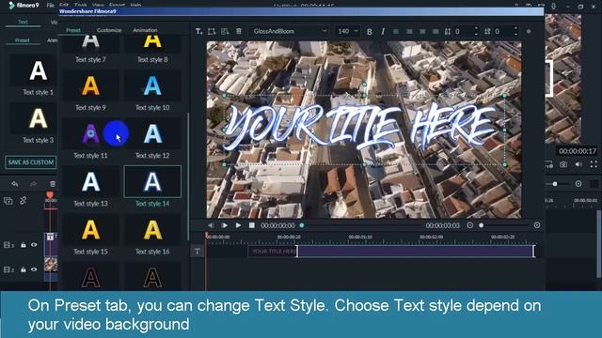This screenshot has height=338, width=602.
Task: Select the Preset tab in background panel
Action: (23, 40)
